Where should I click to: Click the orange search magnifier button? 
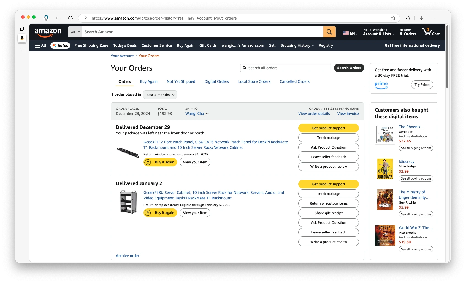[x=329, y=32]
